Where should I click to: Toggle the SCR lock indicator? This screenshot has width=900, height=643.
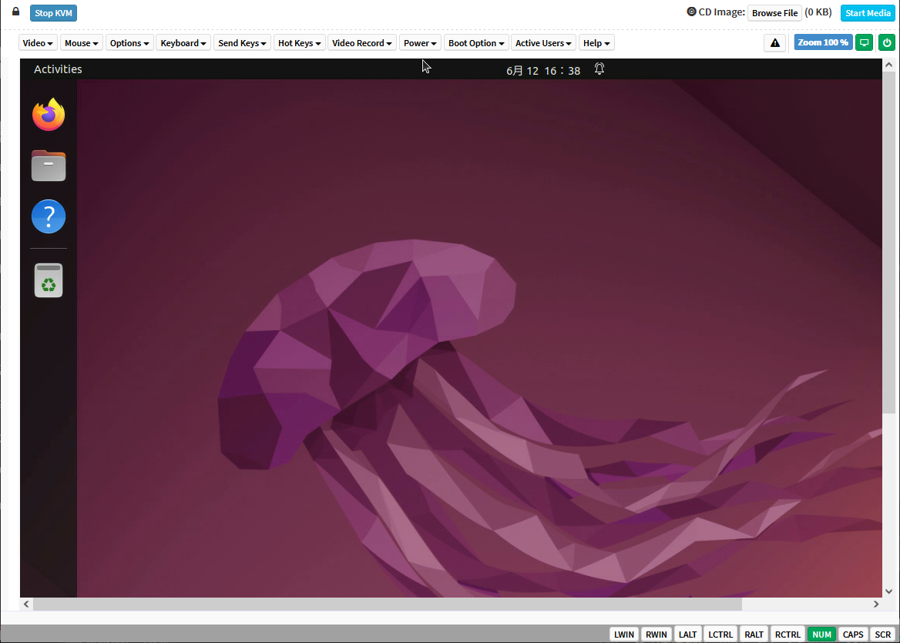883,635
